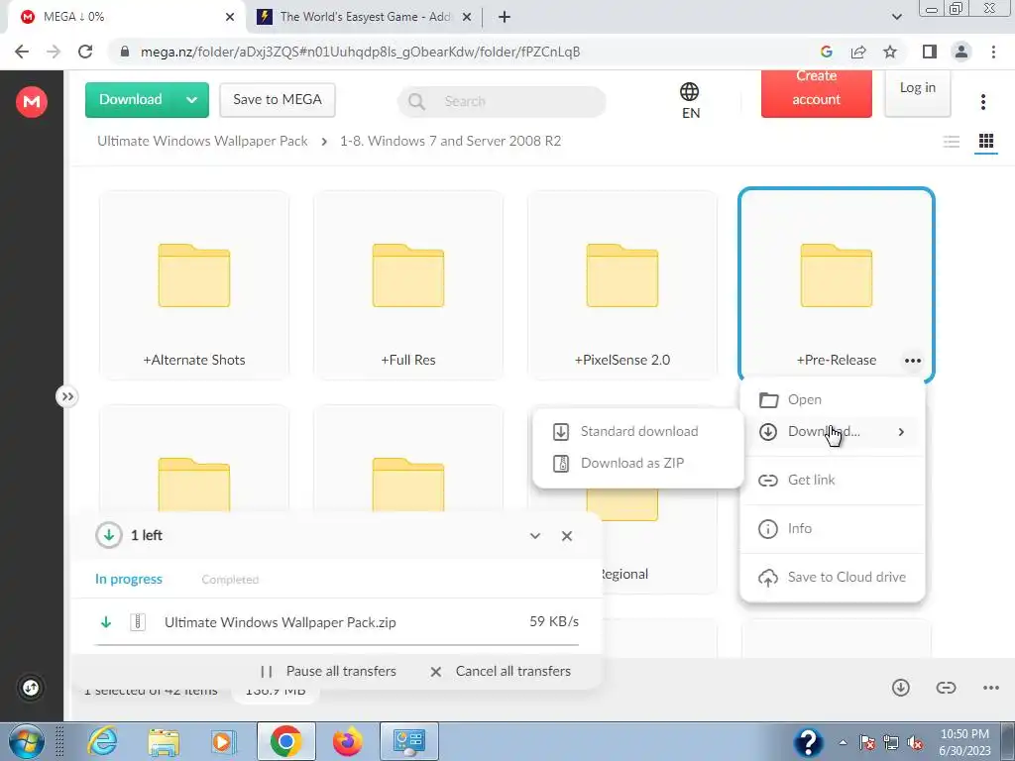Click Pause all transfers
Viewport: 1015px width, 761px height.
(x=329, y=672)
